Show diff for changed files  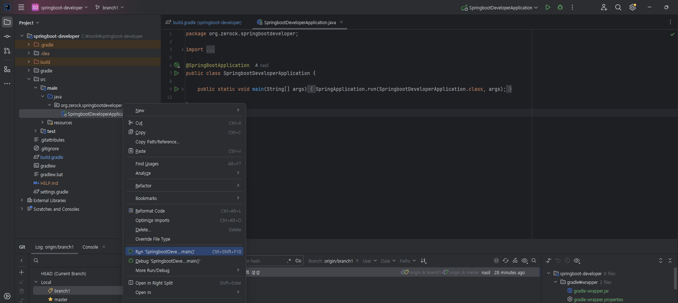549,260
